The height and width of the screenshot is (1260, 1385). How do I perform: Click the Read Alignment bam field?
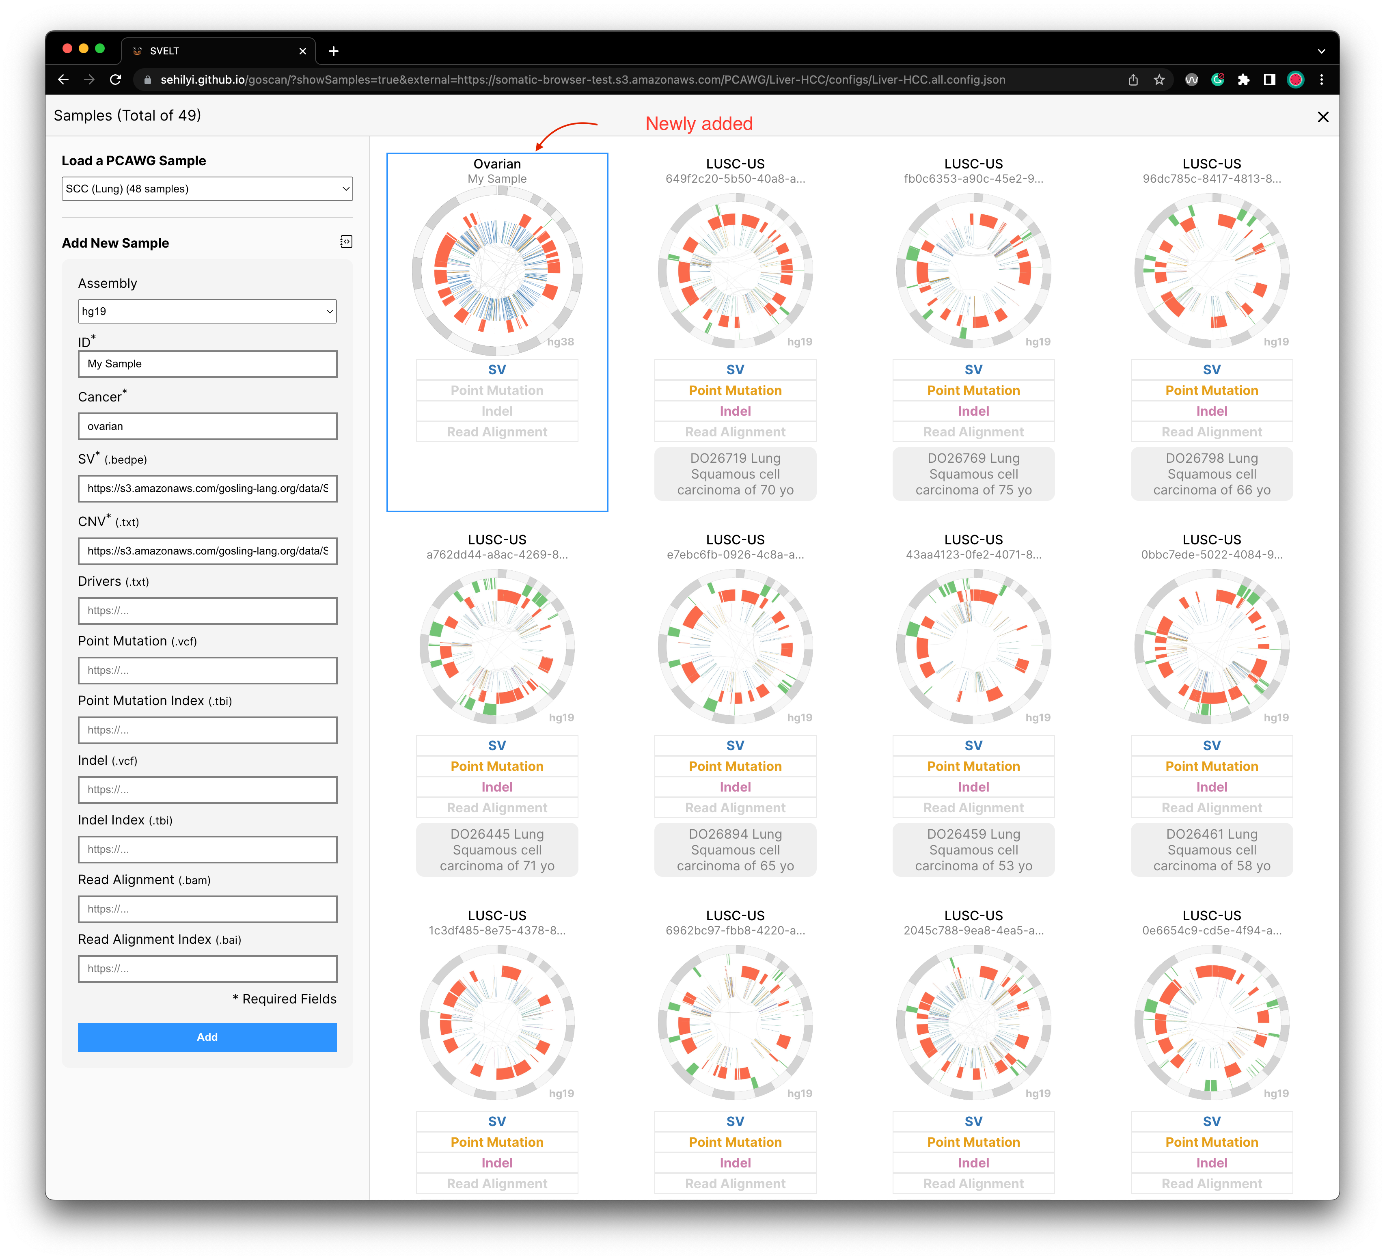[x=207, y=909]
